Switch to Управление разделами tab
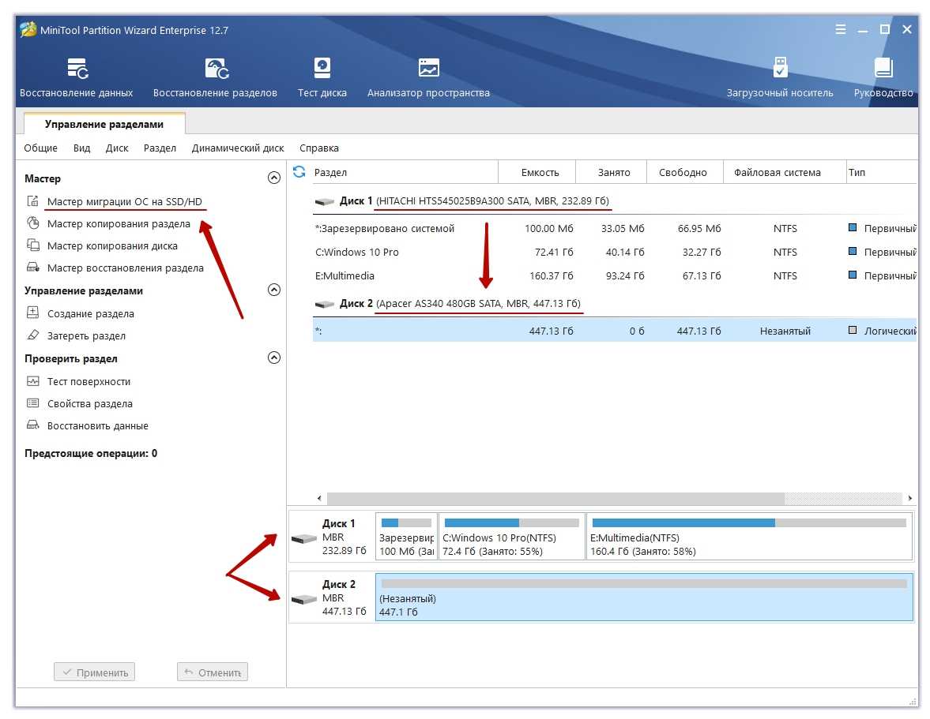This screenshot has height=719, width=930. 104,124
